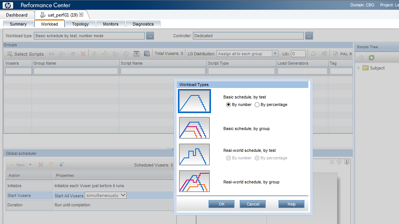Click the red X in Global scheduler toolbar
Screen dimensions: 399x224
click(41, 165)
